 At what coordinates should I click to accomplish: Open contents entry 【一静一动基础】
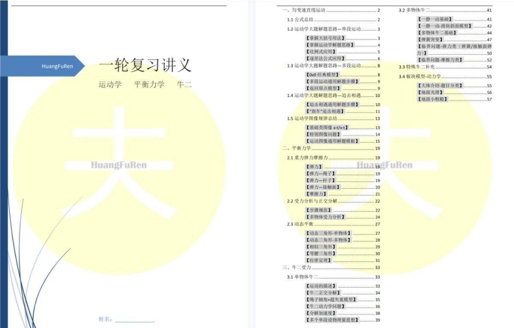454,19
